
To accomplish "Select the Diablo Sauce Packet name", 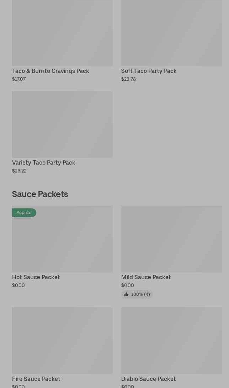I will [x=148, y=379].
